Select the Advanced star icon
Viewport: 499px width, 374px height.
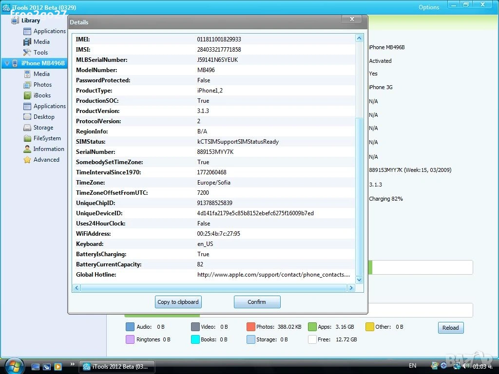27,160
